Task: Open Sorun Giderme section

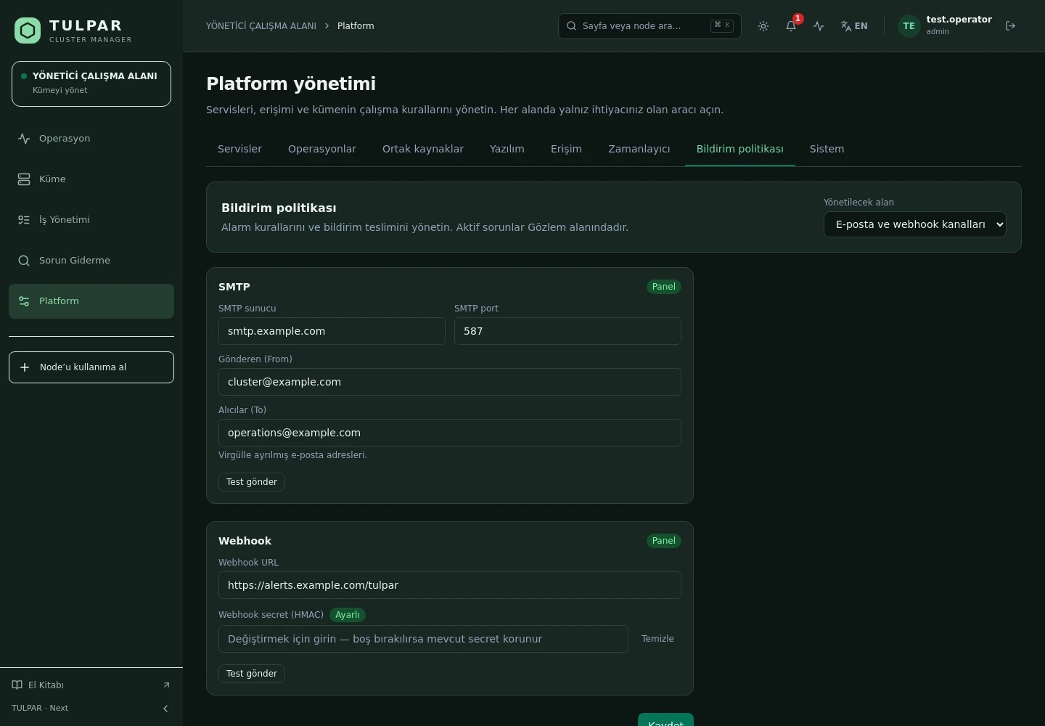Action: (91, 261)
